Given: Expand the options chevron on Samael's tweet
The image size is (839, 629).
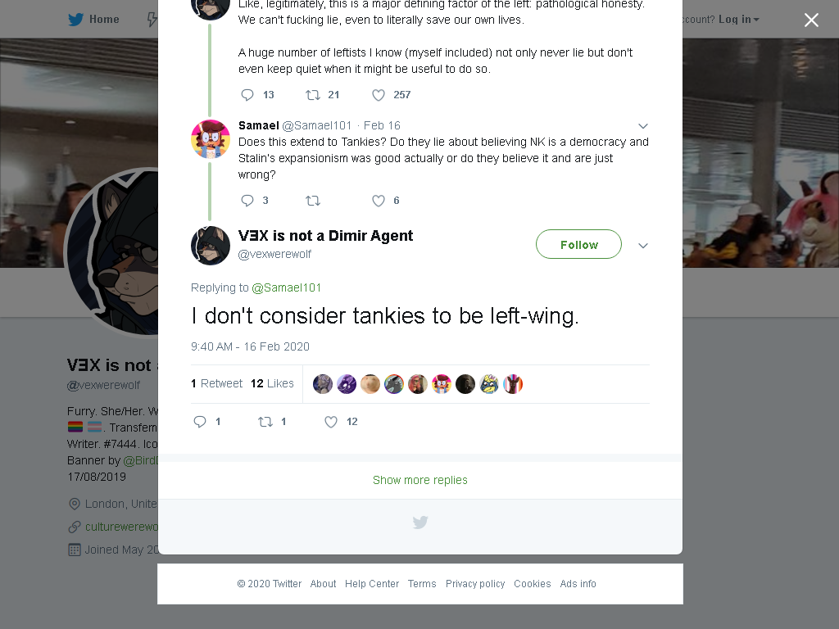Looking at the screenshot, I should [x=643, y=126].
